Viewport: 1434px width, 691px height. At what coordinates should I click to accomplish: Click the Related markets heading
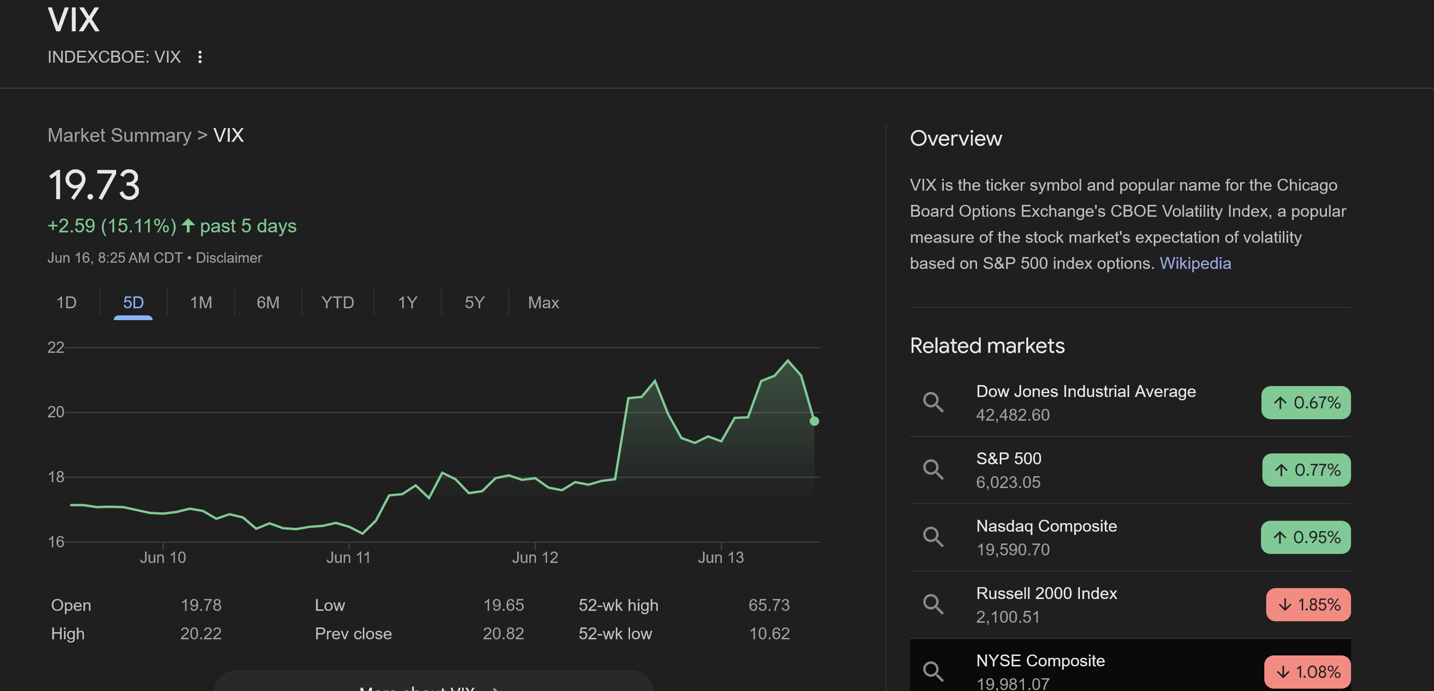click(x=987, y=346)
